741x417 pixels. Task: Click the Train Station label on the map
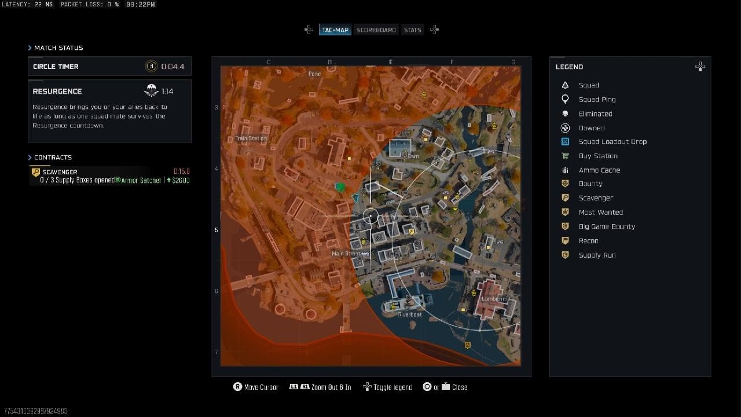(251, 138)
